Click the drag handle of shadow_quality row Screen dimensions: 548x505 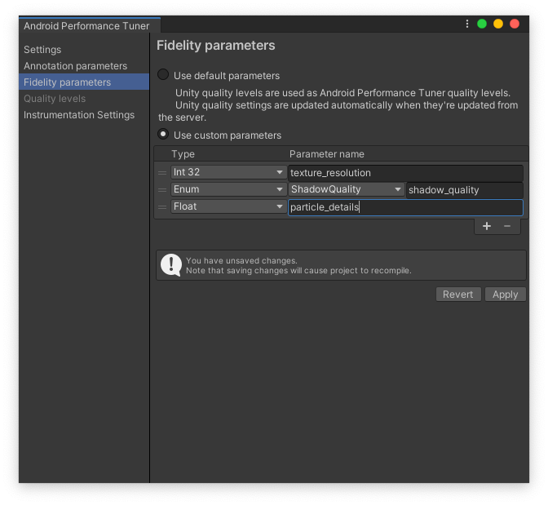162,190
